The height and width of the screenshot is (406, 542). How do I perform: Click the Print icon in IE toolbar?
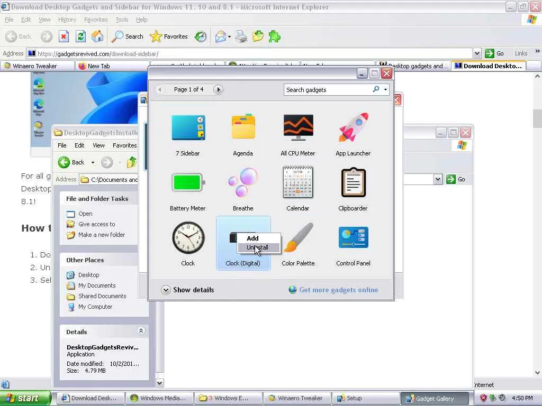[x=241, y=36]
